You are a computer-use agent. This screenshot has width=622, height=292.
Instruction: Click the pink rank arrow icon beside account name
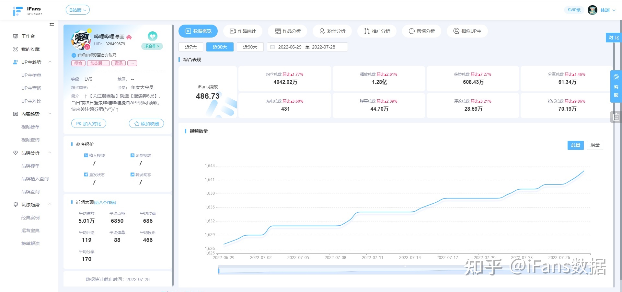(129, 37)
